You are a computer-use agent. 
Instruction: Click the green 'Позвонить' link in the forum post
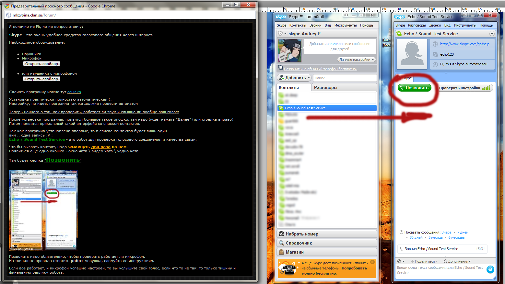pyautogui.click(x=63, y=160)
